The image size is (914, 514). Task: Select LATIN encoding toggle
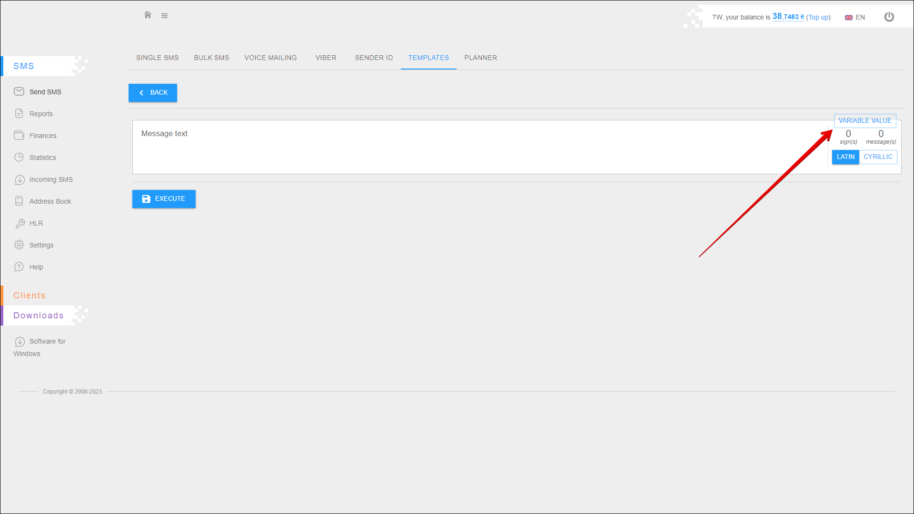click(845, 157)
